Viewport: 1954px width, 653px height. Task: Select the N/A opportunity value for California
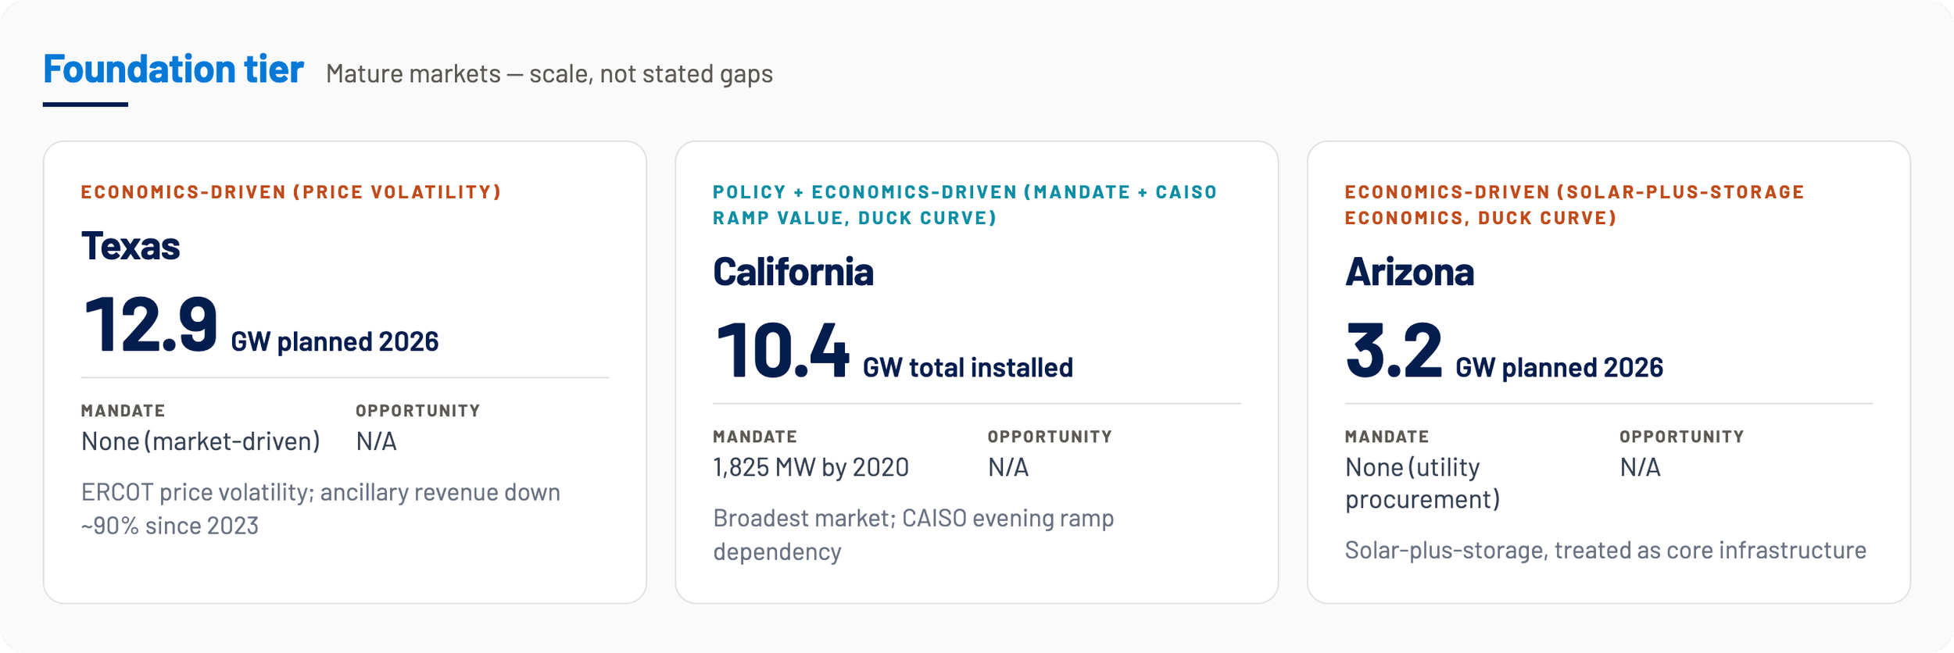coord(1008,468)
